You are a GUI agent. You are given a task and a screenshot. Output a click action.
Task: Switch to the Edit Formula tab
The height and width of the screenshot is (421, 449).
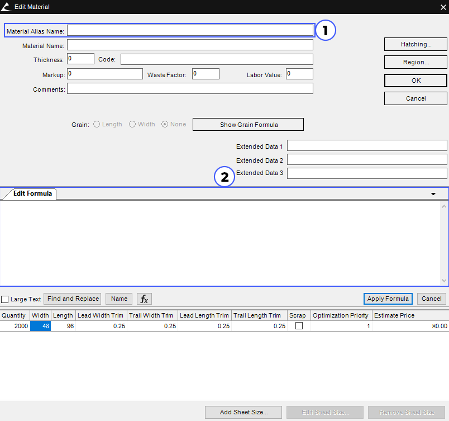pyautogui.click(x=32, y=194)
